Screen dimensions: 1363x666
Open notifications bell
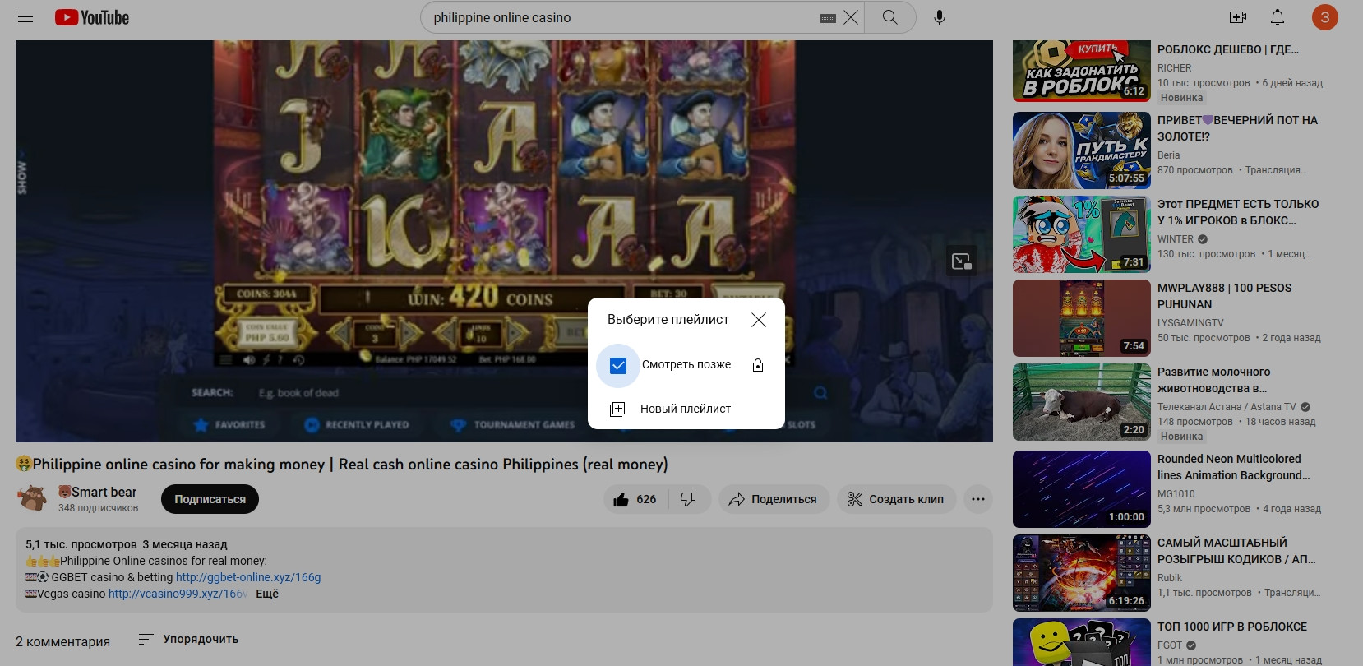click(1278, 17)
